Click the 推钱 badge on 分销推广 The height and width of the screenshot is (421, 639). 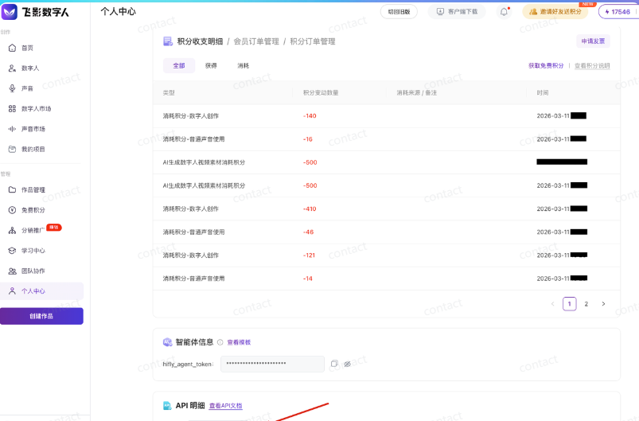tap(54, 228)
